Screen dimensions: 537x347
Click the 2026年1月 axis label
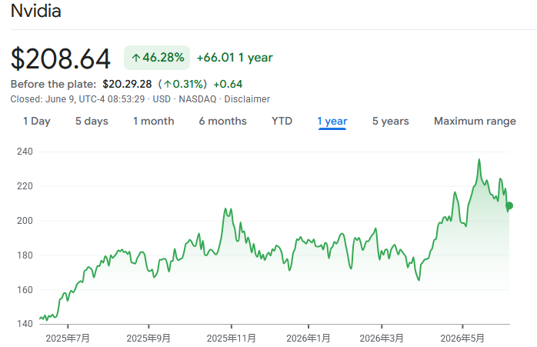(x=309, y=339)
